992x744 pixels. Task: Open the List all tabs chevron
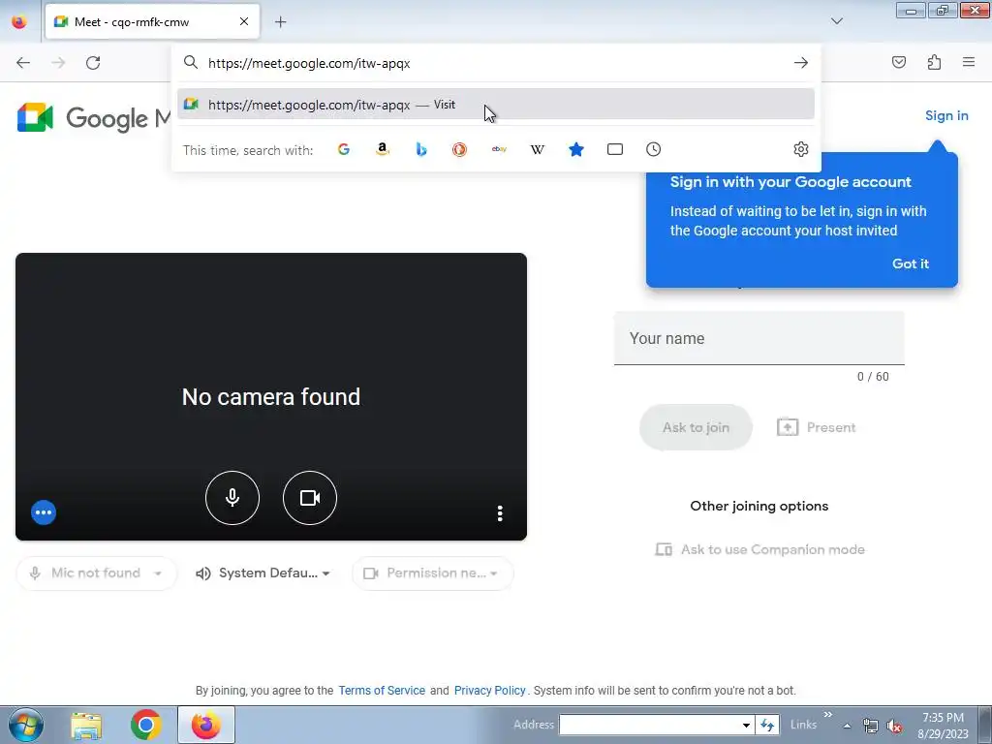[837, 21]
